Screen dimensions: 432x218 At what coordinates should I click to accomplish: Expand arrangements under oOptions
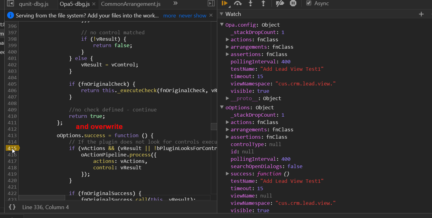227,130
